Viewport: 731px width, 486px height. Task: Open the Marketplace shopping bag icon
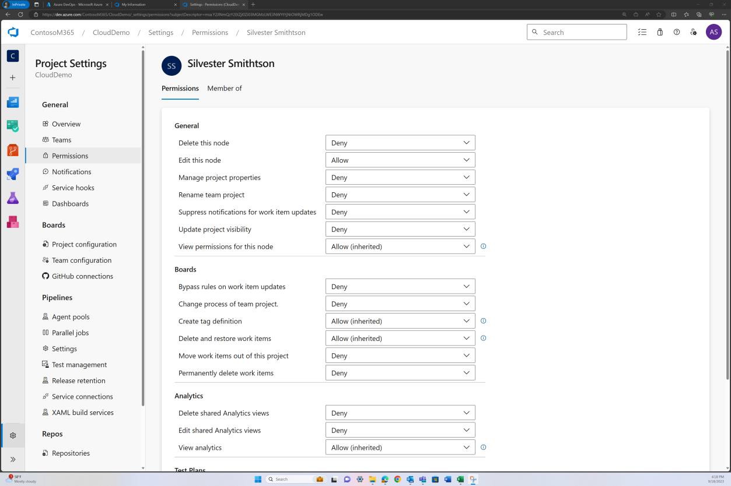click(659, 32)
